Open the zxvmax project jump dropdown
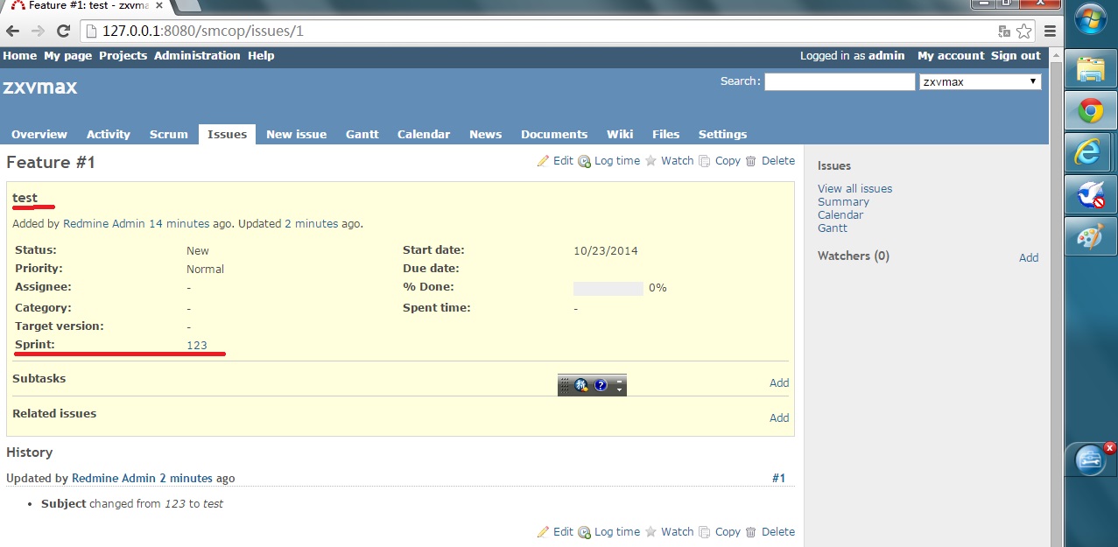This screenshot has height=547, width=1118. 979,81
